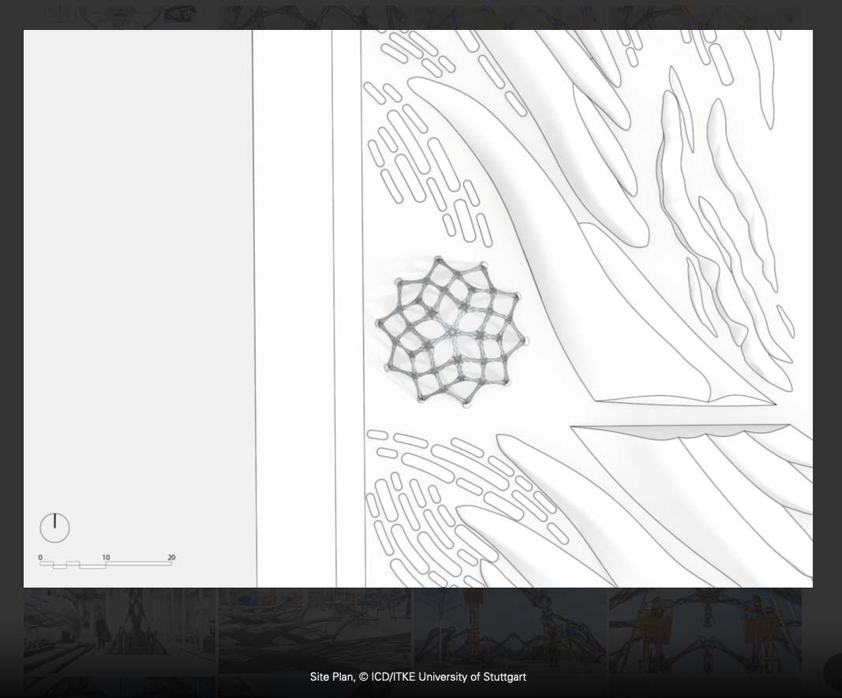Click the "0" label on the scale bar
Image resolution: width=842 pixels, height=698 pixels.
coord(40,557)
